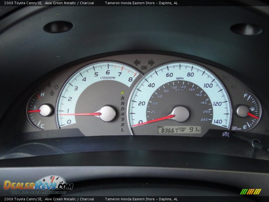The image size is (269, 202).
Task: Click the OUTSIDE TEMP label
Action: click(x=182, y=130)
